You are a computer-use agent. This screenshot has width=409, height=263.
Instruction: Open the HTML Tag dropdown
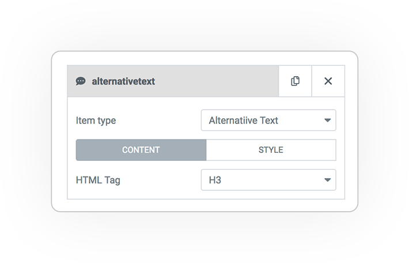[x=268, y=180]
